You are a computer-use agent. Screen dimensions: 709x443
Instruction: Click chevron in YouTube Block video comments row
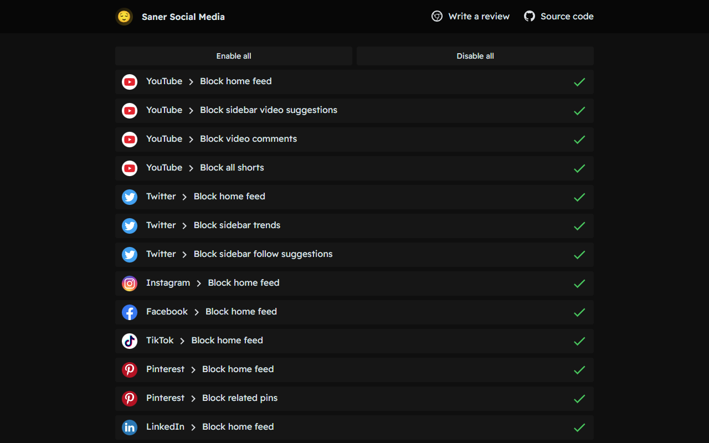[191, 140]
